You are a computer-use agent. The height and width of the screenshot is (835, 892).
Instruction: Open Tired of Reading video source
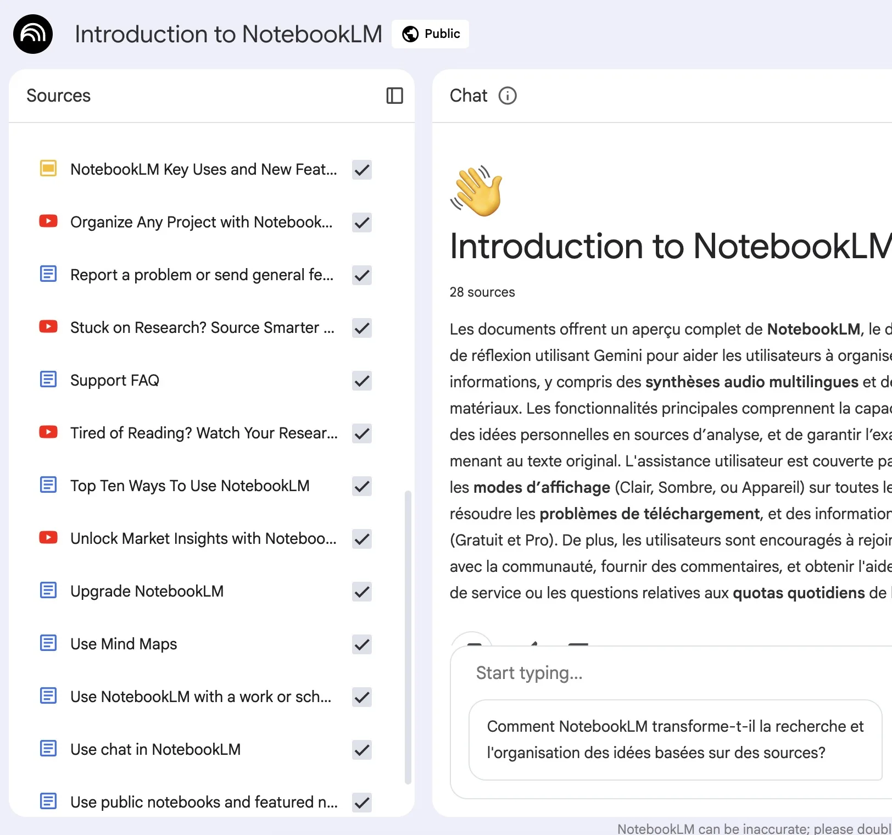point(203,433)
